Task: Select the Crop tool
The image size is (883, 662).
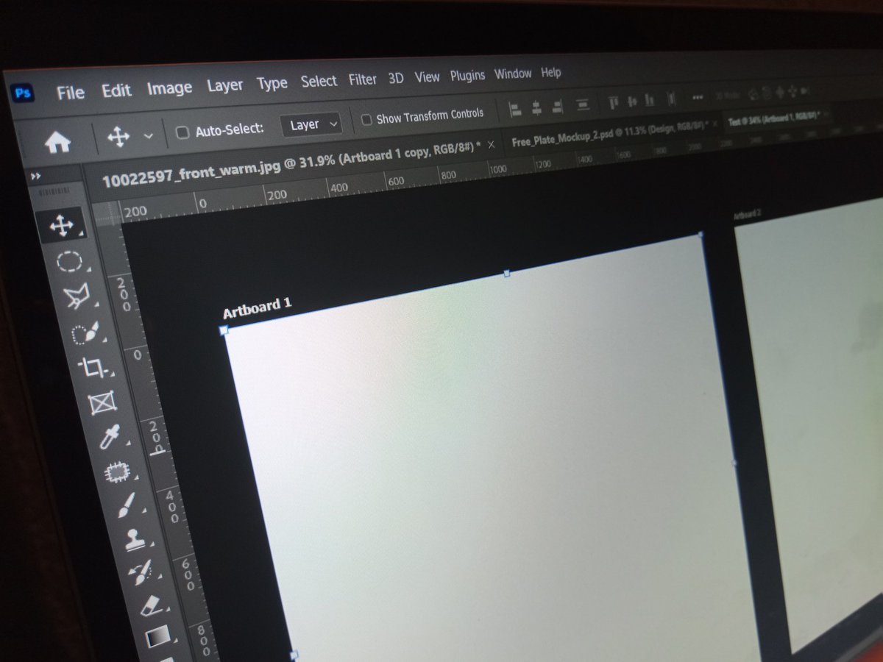Action: coord(93,367)
